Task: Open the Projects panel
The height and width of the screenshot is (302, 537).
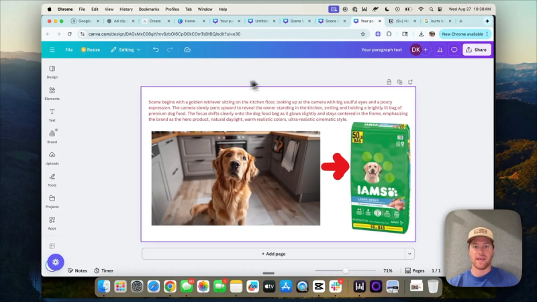Action: (52, 201)
